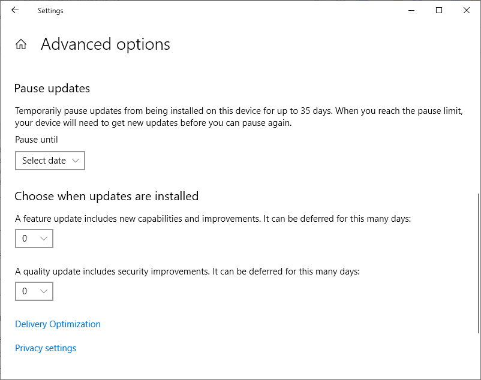The height and width of the screenshot is (380, 481).
Task: Open the Privacy settings link
Action: [x=46, y=348]
